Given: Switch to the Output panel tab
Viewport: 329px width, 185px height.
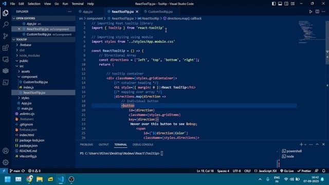Looking at the screenshot, I should tap(104, 144).
